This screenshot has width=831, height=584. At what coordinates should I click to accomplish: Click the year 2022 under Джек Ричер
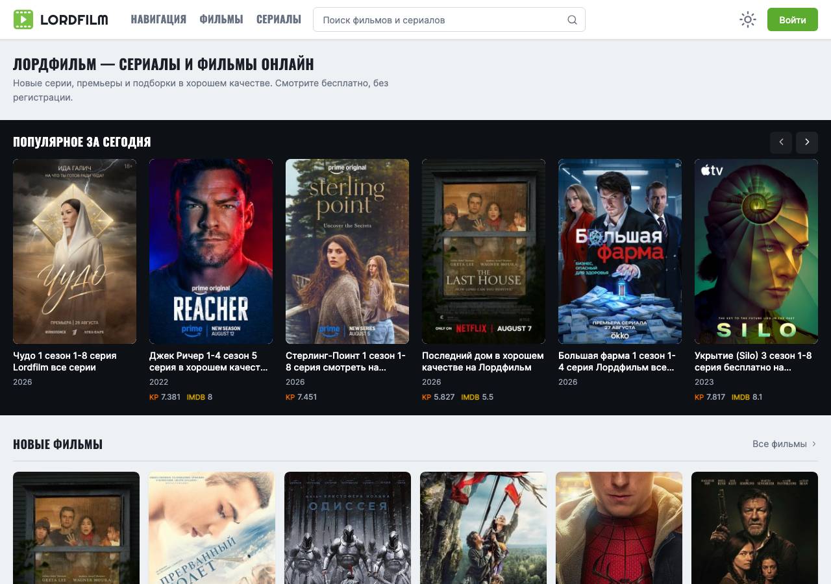point(158,382)
